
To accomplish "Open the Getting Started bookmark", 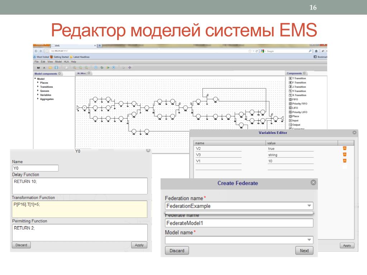I will click(59, 57).
